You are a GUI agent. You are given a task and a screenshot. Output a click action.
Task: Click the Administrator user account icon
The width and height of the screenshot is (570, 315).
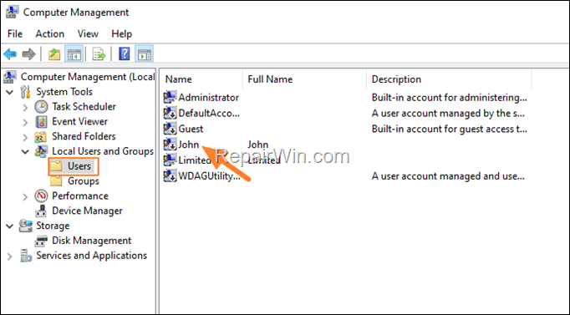[170, 98]
